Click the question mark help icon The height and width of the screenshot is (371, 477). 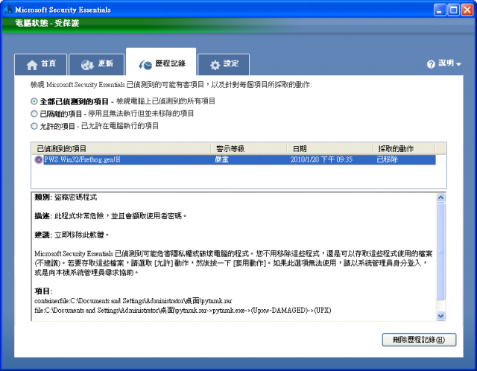pyautogui.click(x=431, y=64)
